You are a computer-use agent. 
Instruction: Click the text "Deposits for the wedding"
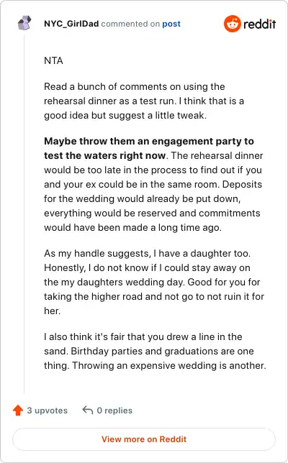tap(153, 191)
